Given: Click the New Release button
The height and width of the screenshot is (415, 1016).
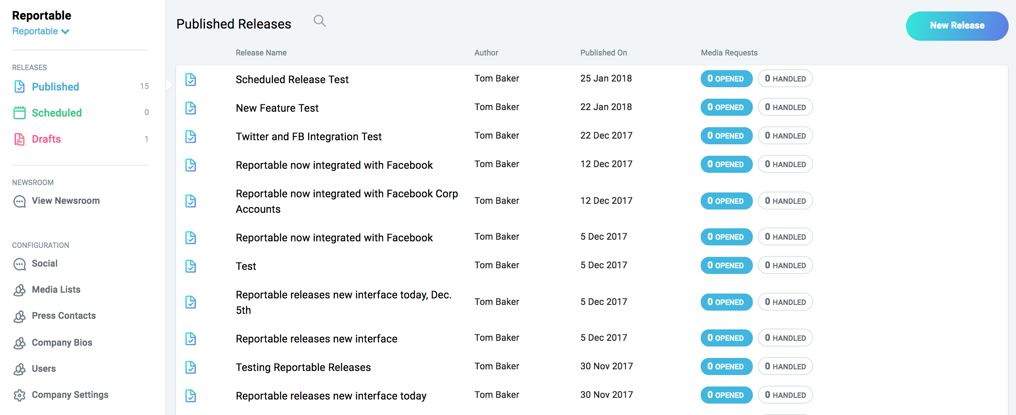Looking at the screenshot, I should coord(957,26).
